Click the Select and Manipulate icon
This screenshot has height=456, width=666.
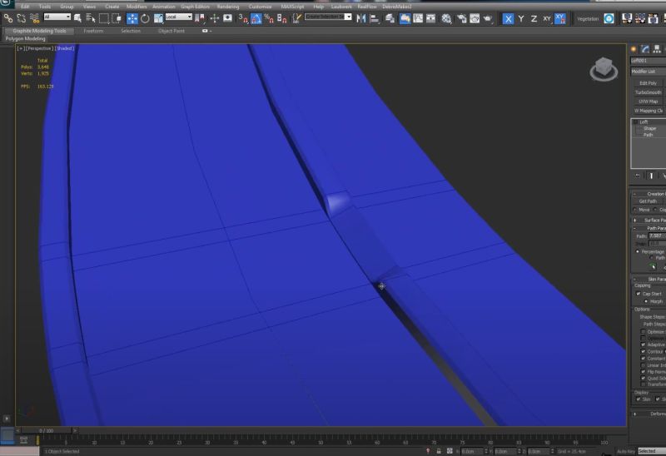[x=215, y=18]
